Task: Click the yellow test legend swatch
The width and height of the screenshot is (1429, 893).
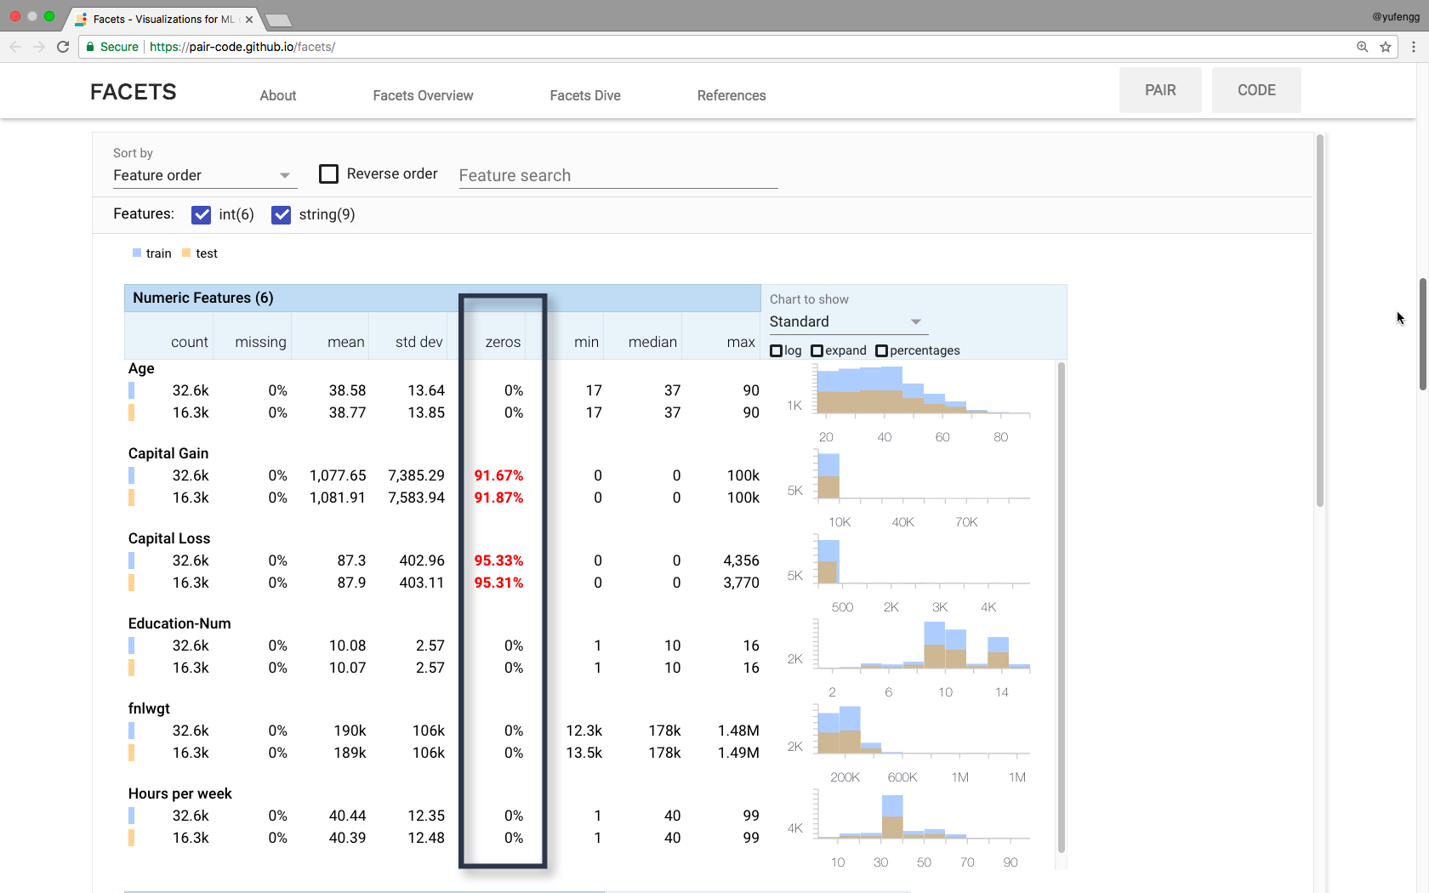Action: tap(185, 253)
